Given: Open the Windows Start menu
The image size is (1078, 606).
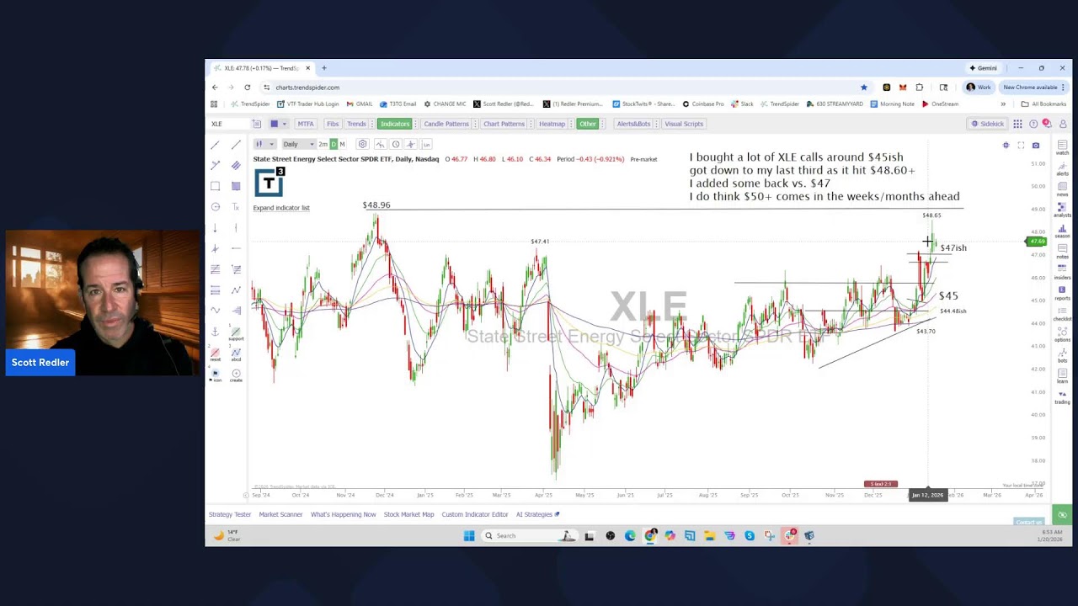Looking at the screenshot, I should [x=469, y=535].
